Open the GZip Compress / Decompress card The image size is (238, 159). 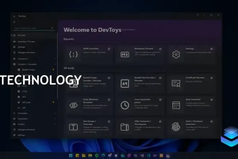140,127
